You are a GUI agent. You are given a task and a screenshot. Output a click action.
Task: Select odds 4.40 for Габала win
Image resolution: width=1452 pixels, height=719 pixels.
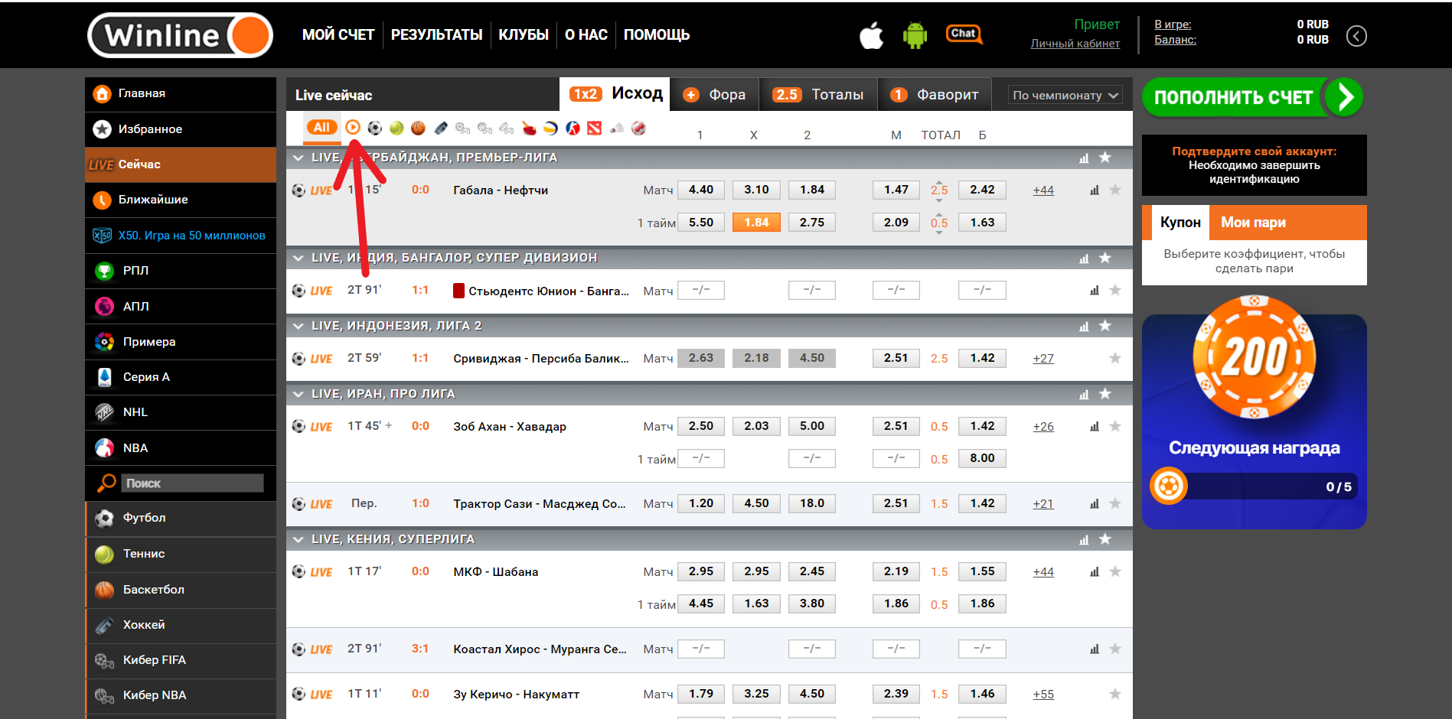click(x=701, y=190)
